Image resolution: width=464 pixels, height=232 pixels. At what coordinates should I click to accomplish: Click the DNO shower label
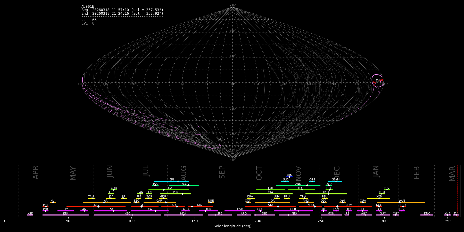pyautogui.click(x=427, y=214)
